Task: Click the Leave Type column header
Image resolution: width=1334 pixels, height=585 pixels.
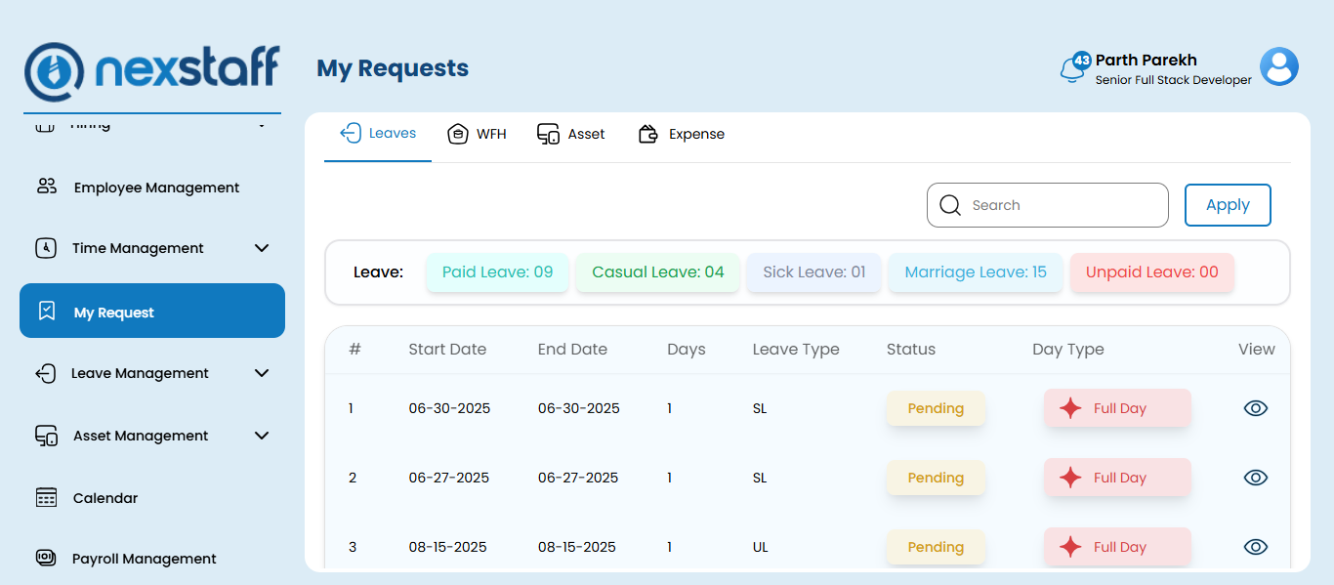Action: pos(796,349)
